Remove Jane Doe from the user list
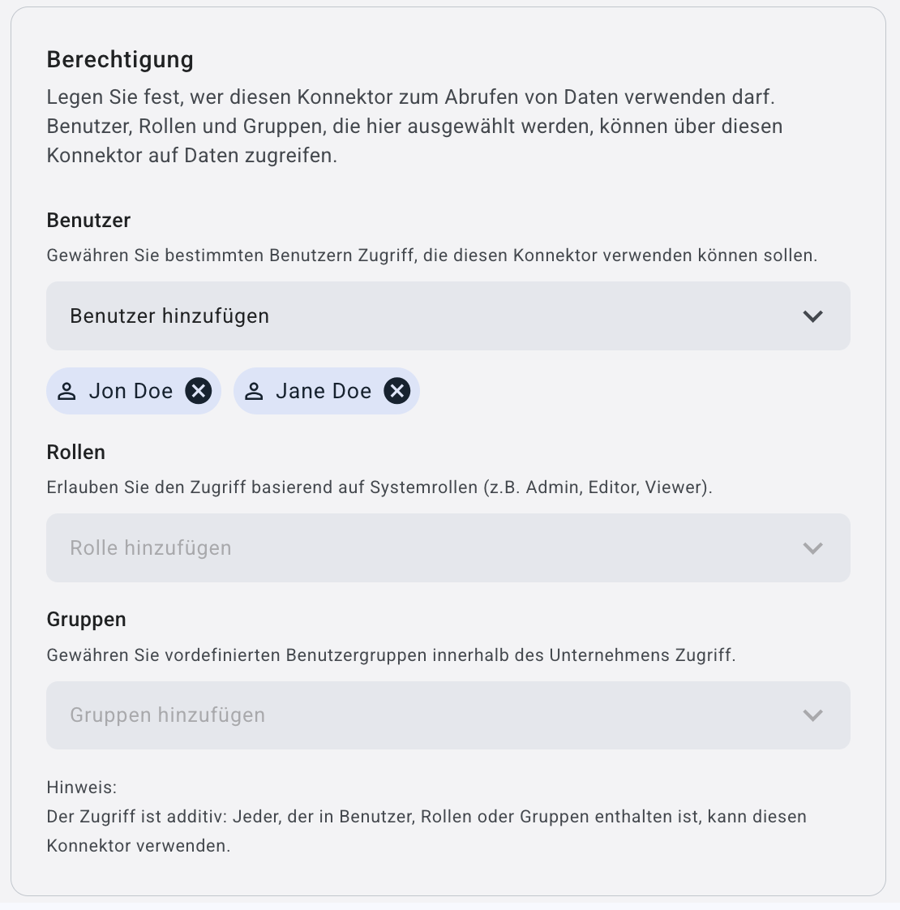 click(396, 391)
